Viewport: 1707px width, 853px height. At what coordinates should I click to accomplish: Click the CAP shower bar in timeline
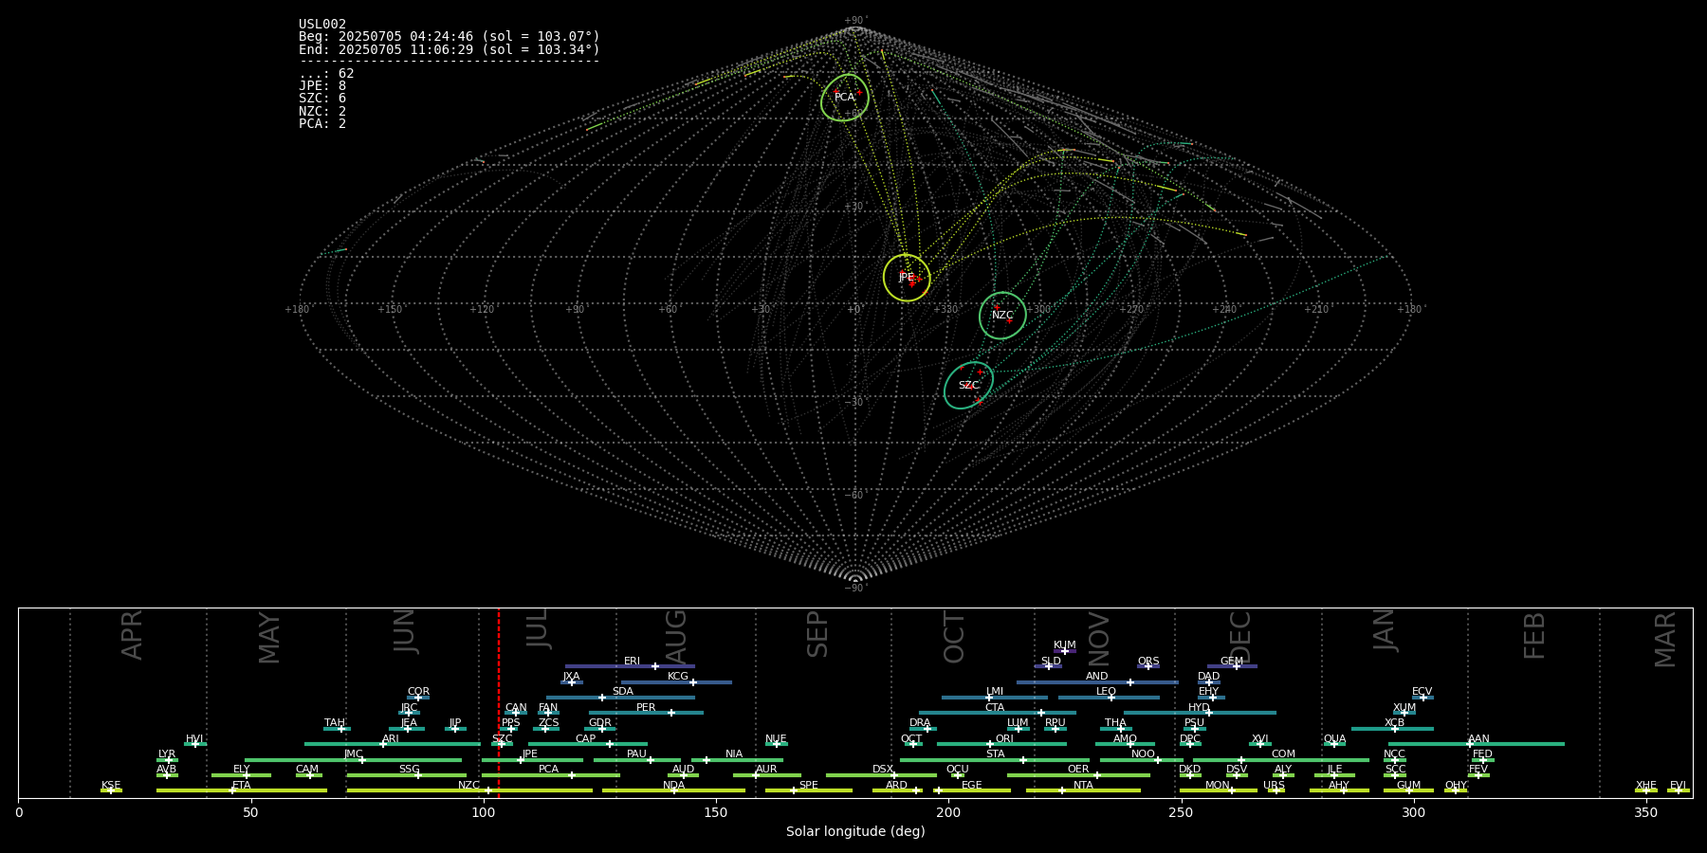pos(588,744)
